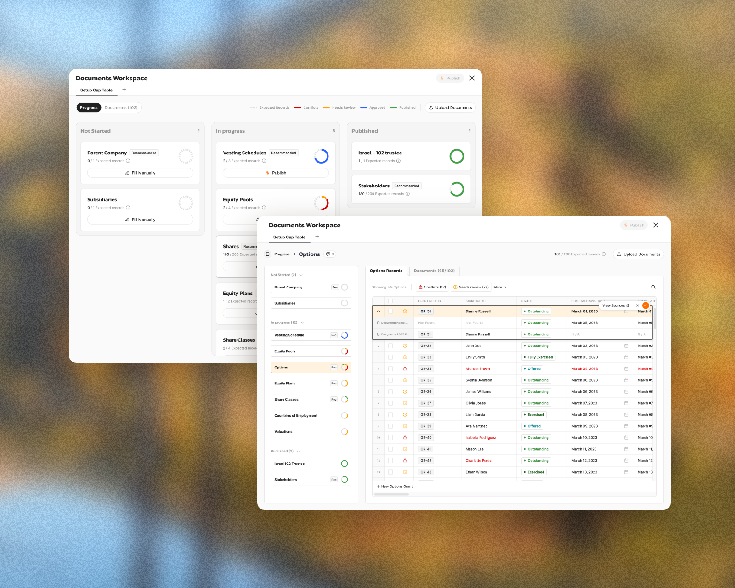735x588 pixels.
Task: Tick the checkbox on GR-31 Dianne Russell row
Action: pyautogui.click(x=390, y=311)
